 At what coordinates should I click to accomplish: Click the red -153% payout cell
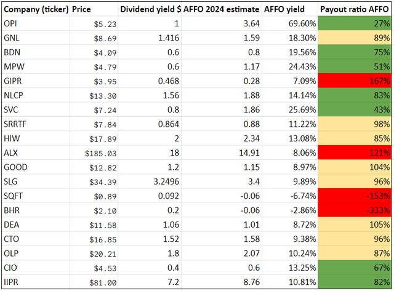[x=355, y=196]
